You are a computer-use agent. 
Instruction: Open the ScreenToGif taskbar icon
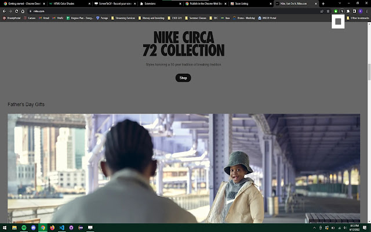(x=90, y=228)
